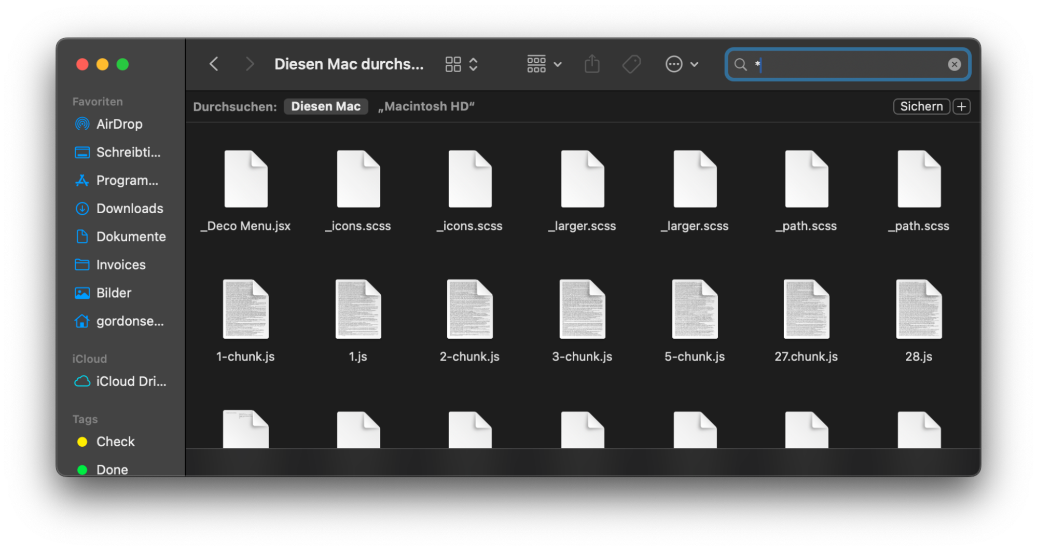Open iCloud Drive from sidebar
This screenshot has width=1037, height=551.
click(x=131, y=381)
